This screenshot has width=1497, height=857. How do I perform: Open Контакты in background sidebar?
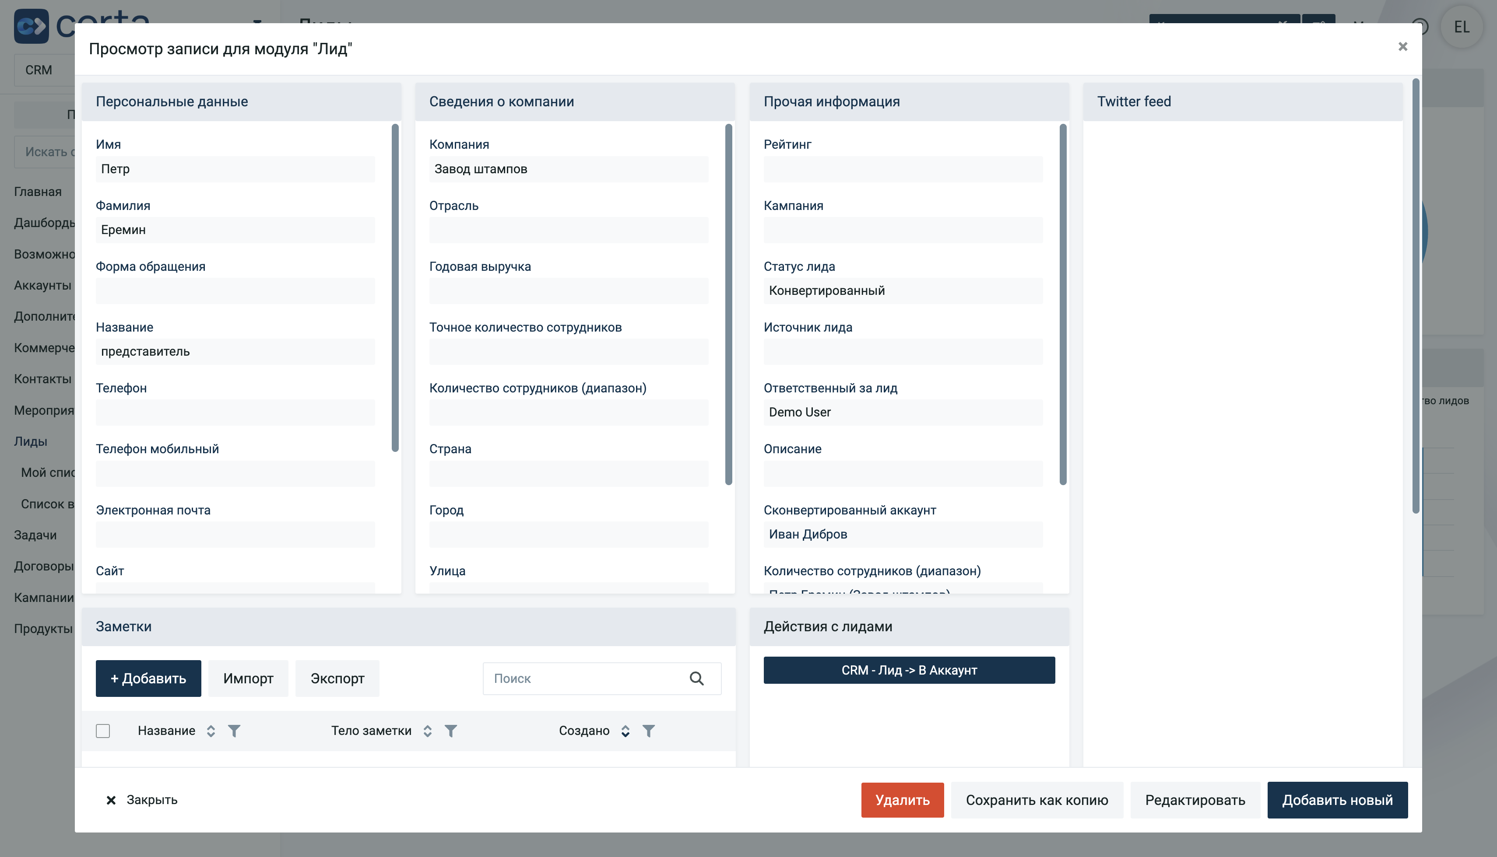coord(42,379)
